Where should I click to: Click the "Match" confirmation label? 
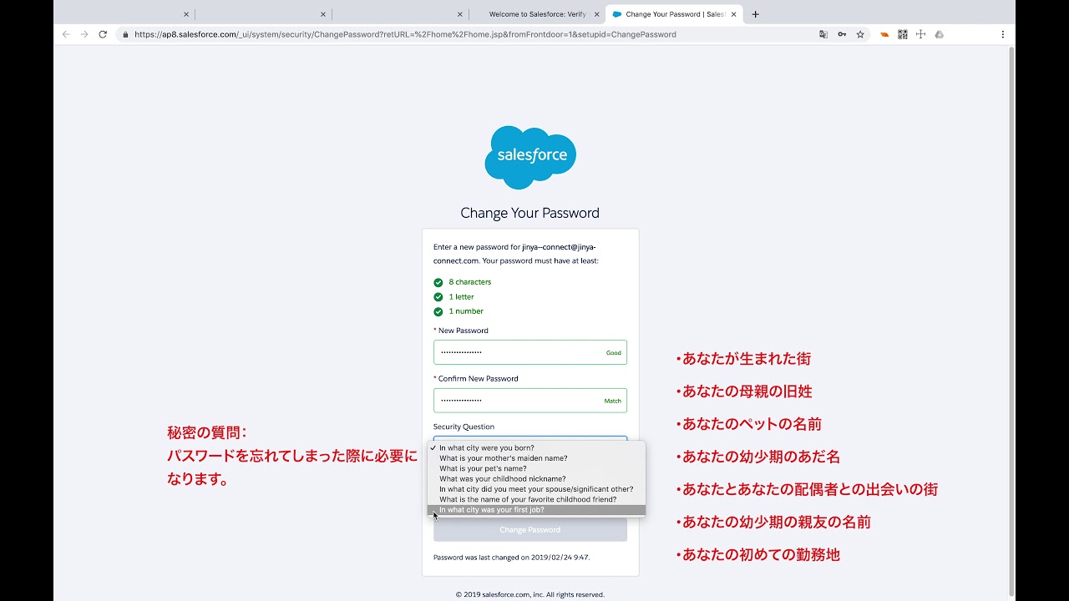pyautogui.click(x=613, y=402)
